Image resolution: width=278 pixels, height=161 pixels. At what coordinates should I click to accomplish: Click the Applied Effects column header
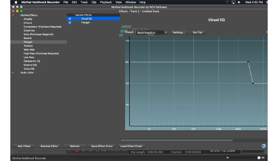click(96, 15)
